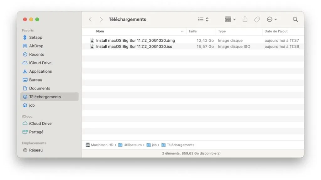Click the aujourd'hui à 11:37 date
Image resolution: width=321 pixels, height=180 pixels.
[x=282, y=40]
